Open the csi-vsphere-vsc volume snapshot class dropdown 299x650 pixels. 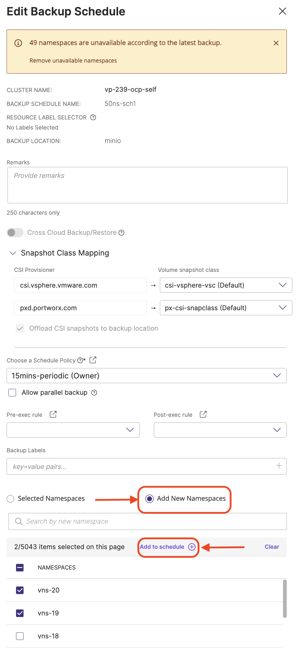(x=226, y=285)
